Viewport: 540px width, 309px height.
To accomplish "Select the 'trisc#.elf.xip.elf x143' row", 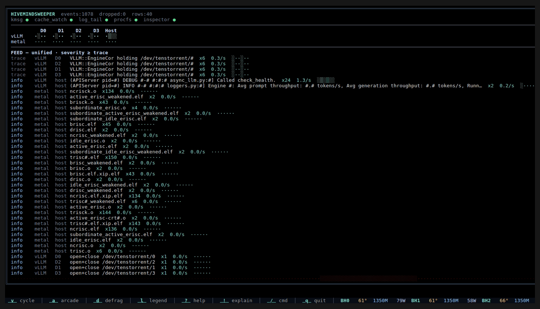I will pos(98,223).
